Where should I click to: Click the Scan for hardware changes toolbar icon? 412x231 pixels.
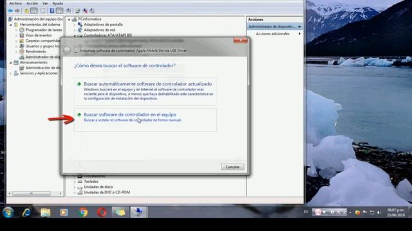[x=69, y=11]
